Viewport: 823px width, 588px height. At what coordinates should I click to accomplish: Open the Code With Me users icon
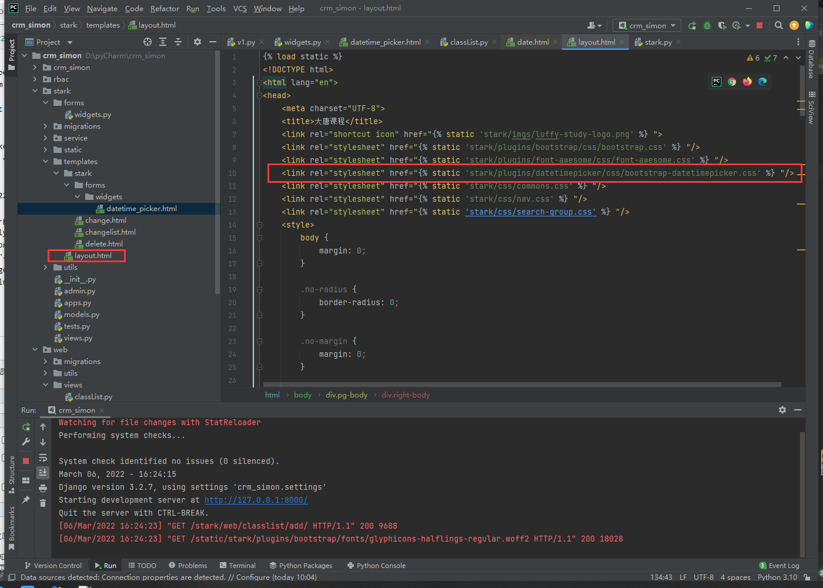coord(594,25)
